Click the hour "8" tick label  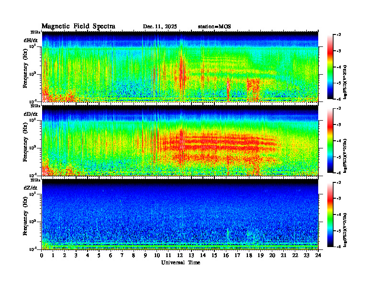pos(134,256)
